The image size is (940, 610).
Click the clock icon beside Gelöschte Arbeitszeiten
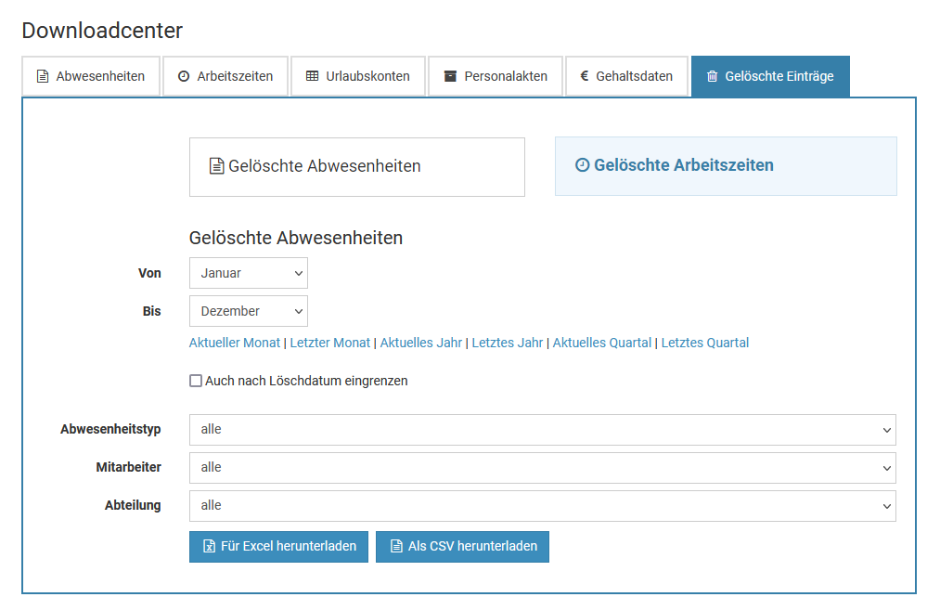click(582, 165)
